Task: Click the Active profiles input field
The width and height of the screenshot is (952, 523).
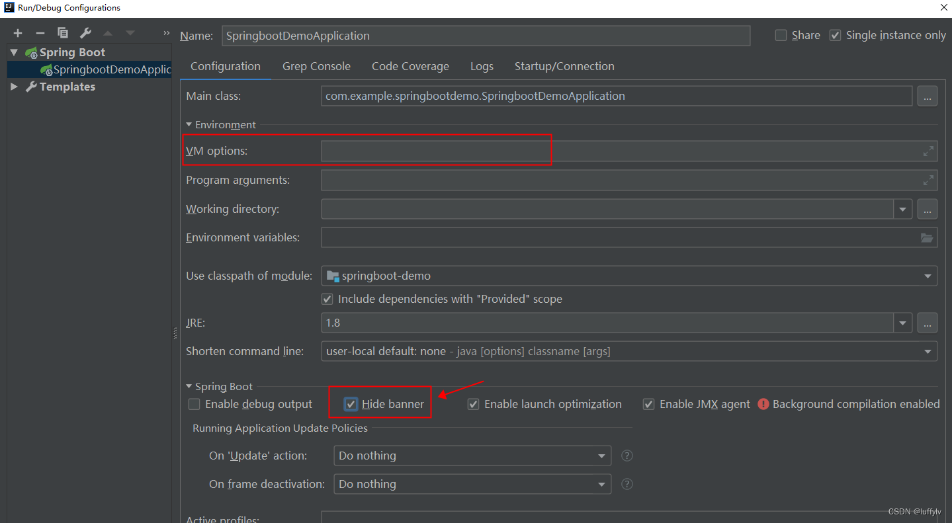Action: pos(629,516)
